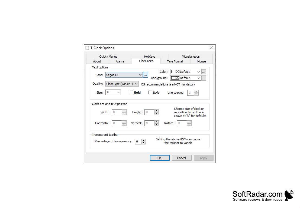The height and width of the screenshot is (208, 300).
Task: Click the Horizontal position field
Action: 117,123
